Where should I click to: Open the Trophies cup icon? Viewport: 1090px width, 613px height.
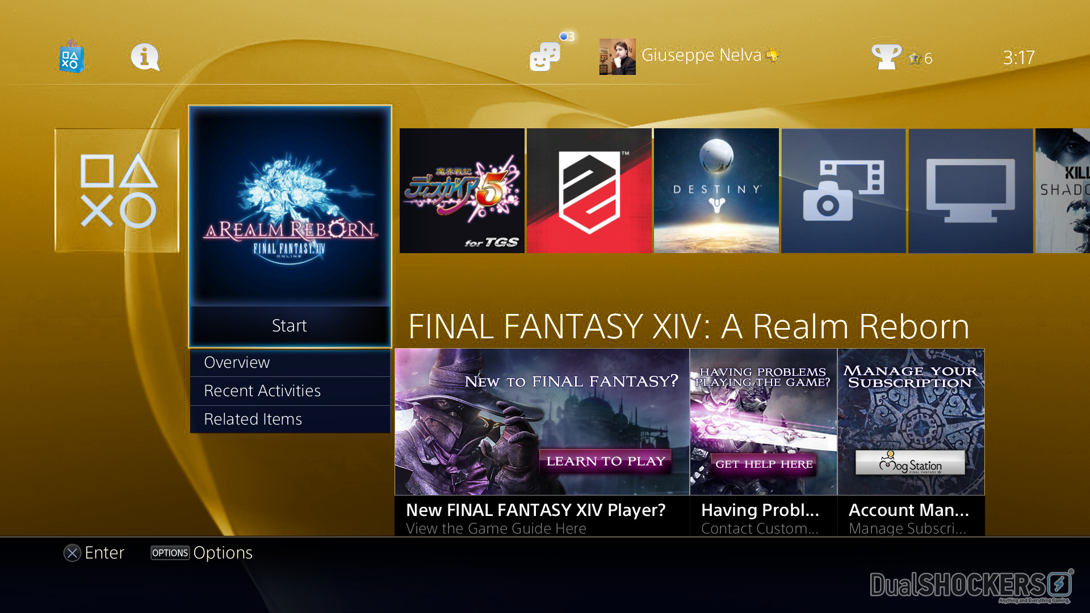click(886, 57)
